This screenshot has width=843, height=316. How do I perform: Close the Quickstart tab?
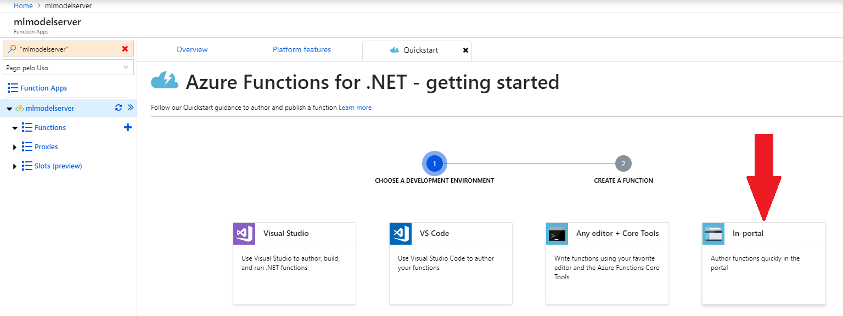click(x=465, y=50)
